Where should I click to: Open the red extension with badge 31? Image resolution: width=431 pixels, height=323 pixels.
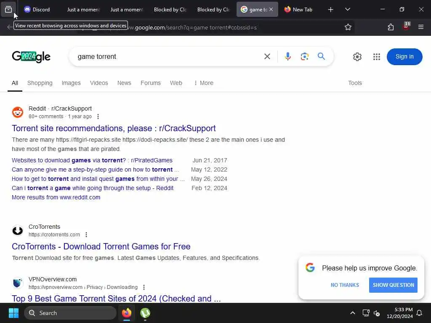click(x=406, y=26)
